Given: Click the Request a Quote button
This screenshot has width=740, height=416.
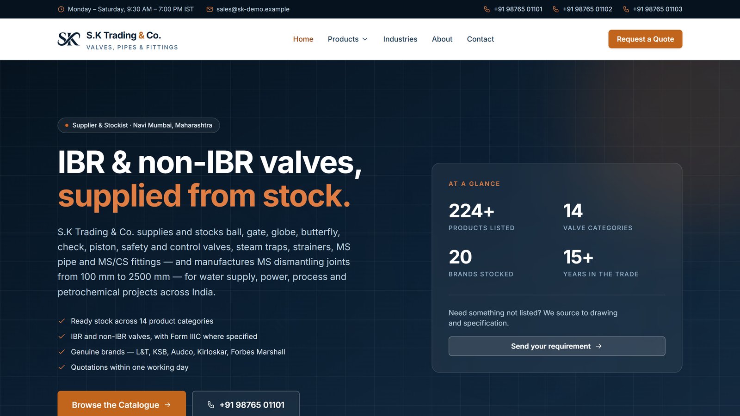Looking at the screenshot, I should (x=645, y=39).
